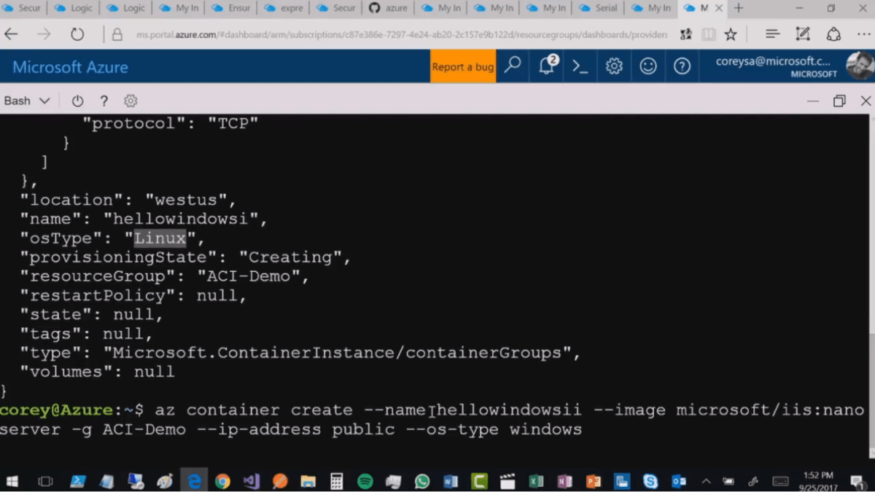The image size is (875, 492).
Task: Open Spotify from the taskbar
Action: [365, 481]
